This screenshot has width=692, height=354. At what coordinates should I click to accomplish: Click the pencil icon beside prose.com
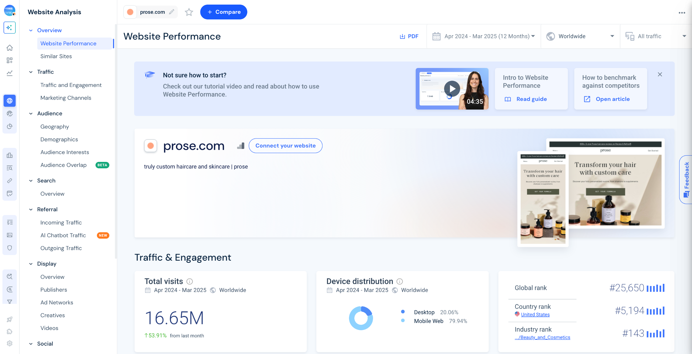tap(171, 12)
